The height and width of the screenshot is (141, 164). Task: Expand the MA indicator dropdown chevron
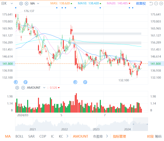[x=38, y=3]
